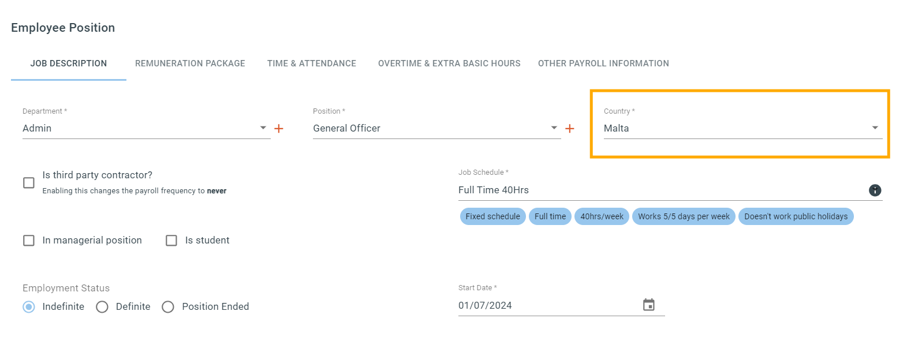
Task: Select the Position Ended radio button
Action: (x=168, y=307)
